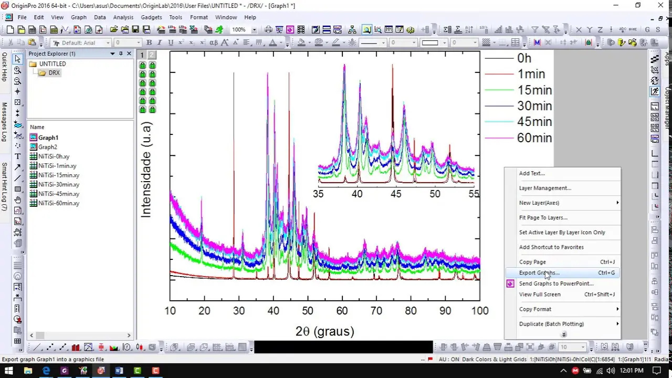Open the Windows Start menu
This screenshot has height=378, width=672.
tap(9, 371)
